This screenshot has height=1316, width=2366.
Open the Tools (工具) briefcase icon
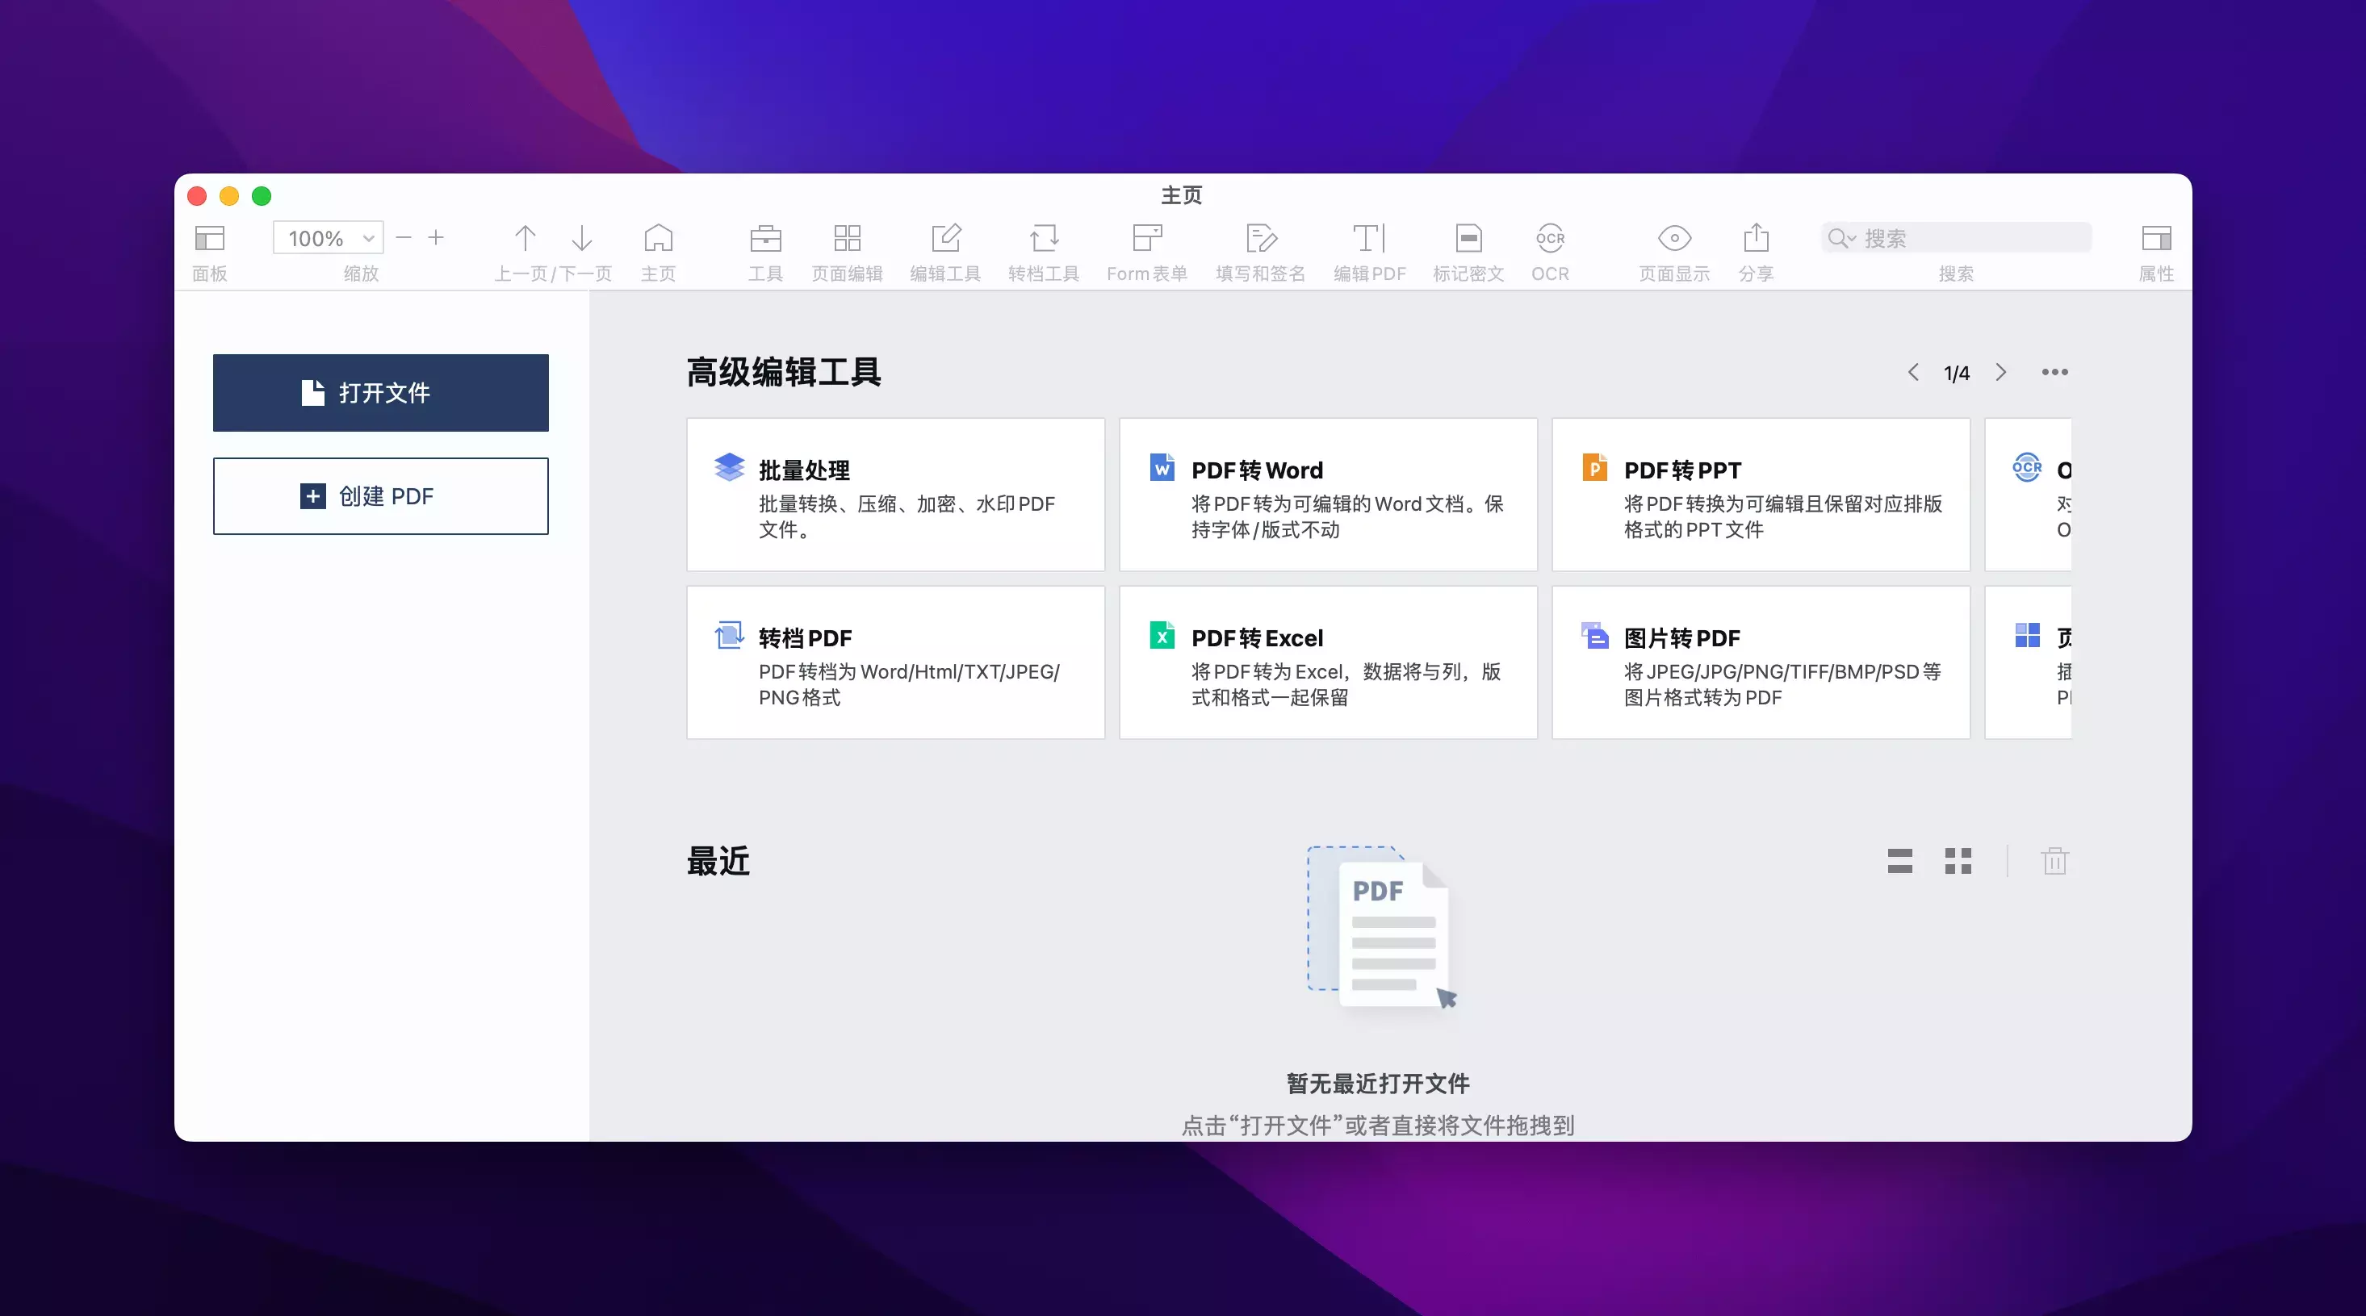click(x=765, y=239)
